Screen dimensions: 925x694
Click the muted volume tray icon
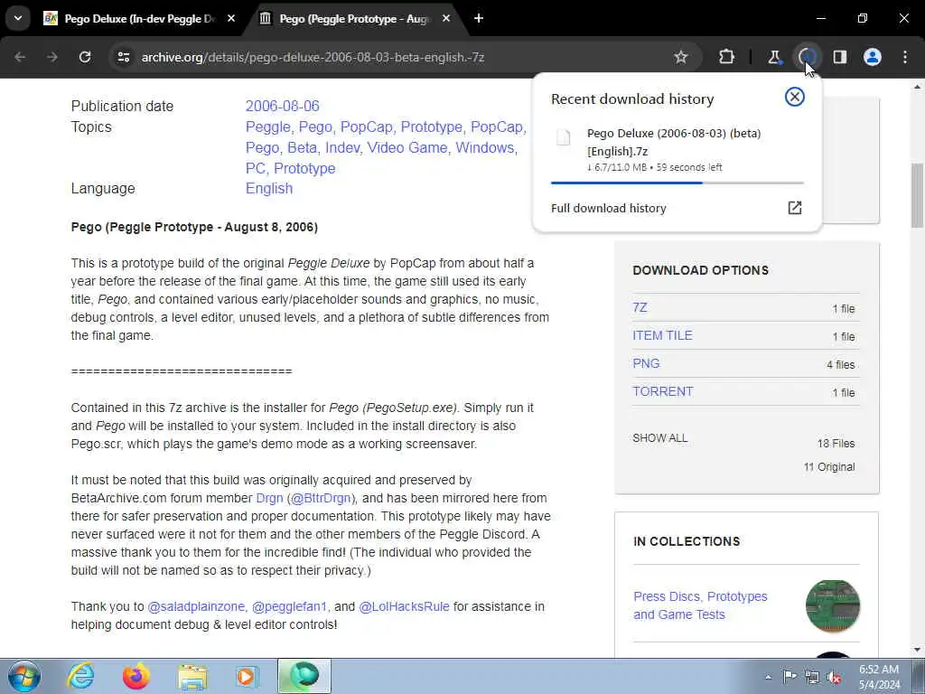pyautogui.click(x=834, y=677)
